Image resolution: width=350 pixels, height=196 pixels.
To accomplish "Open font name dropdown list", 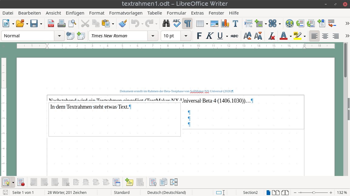I will pos(153,36).
